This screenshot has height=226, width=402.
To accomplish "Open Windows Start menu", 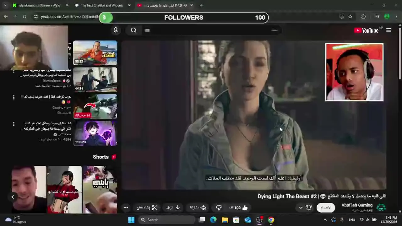I will coord(131,220).
